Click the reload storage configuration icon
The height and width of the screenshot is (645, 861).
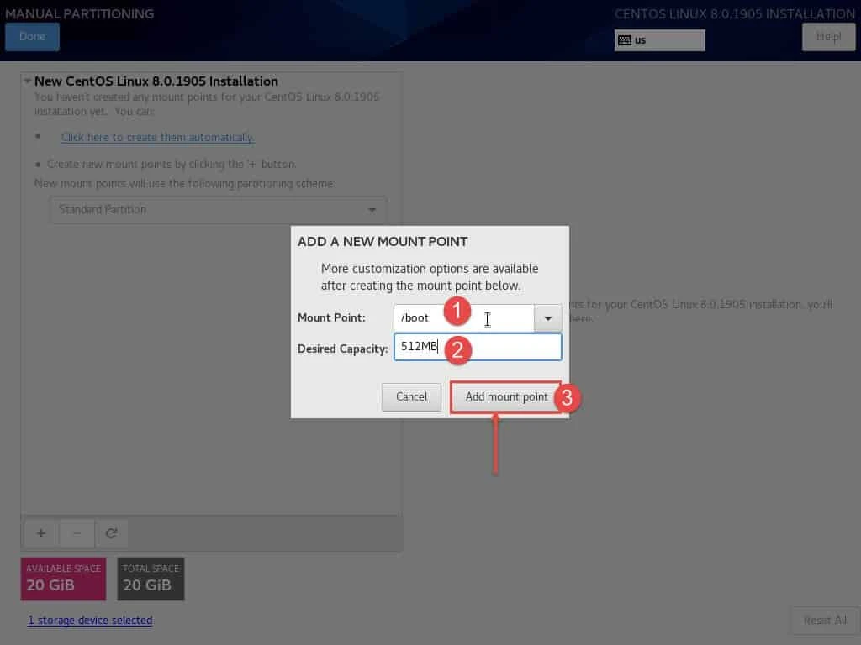[112, 533]
